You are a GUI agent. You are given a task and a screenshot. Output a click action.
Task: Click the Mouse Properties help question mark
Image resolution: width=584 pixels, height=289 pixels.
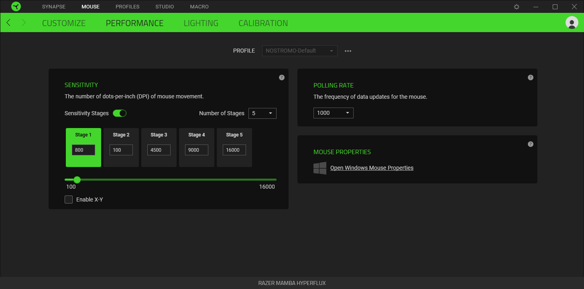(530, 144)
